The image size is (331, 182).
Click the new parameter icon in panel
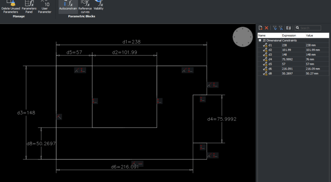pos(260,28)
